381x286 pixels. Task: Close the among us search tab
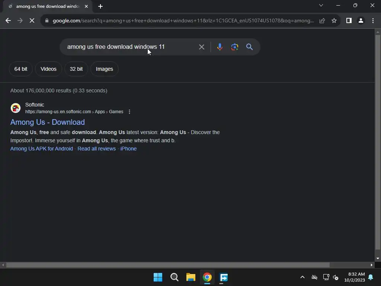coord(86,6)
